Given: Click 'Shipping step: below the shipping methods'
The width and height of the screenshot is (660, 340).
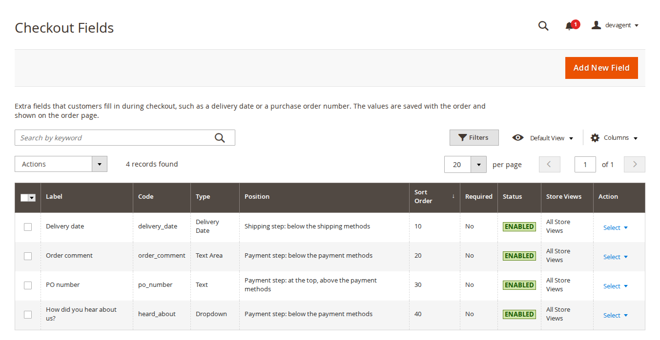Looking at the screenshot, I should coord(307,226).
